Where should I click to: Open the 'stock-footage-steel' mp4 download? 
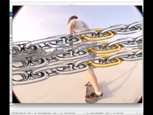point(47,113)
